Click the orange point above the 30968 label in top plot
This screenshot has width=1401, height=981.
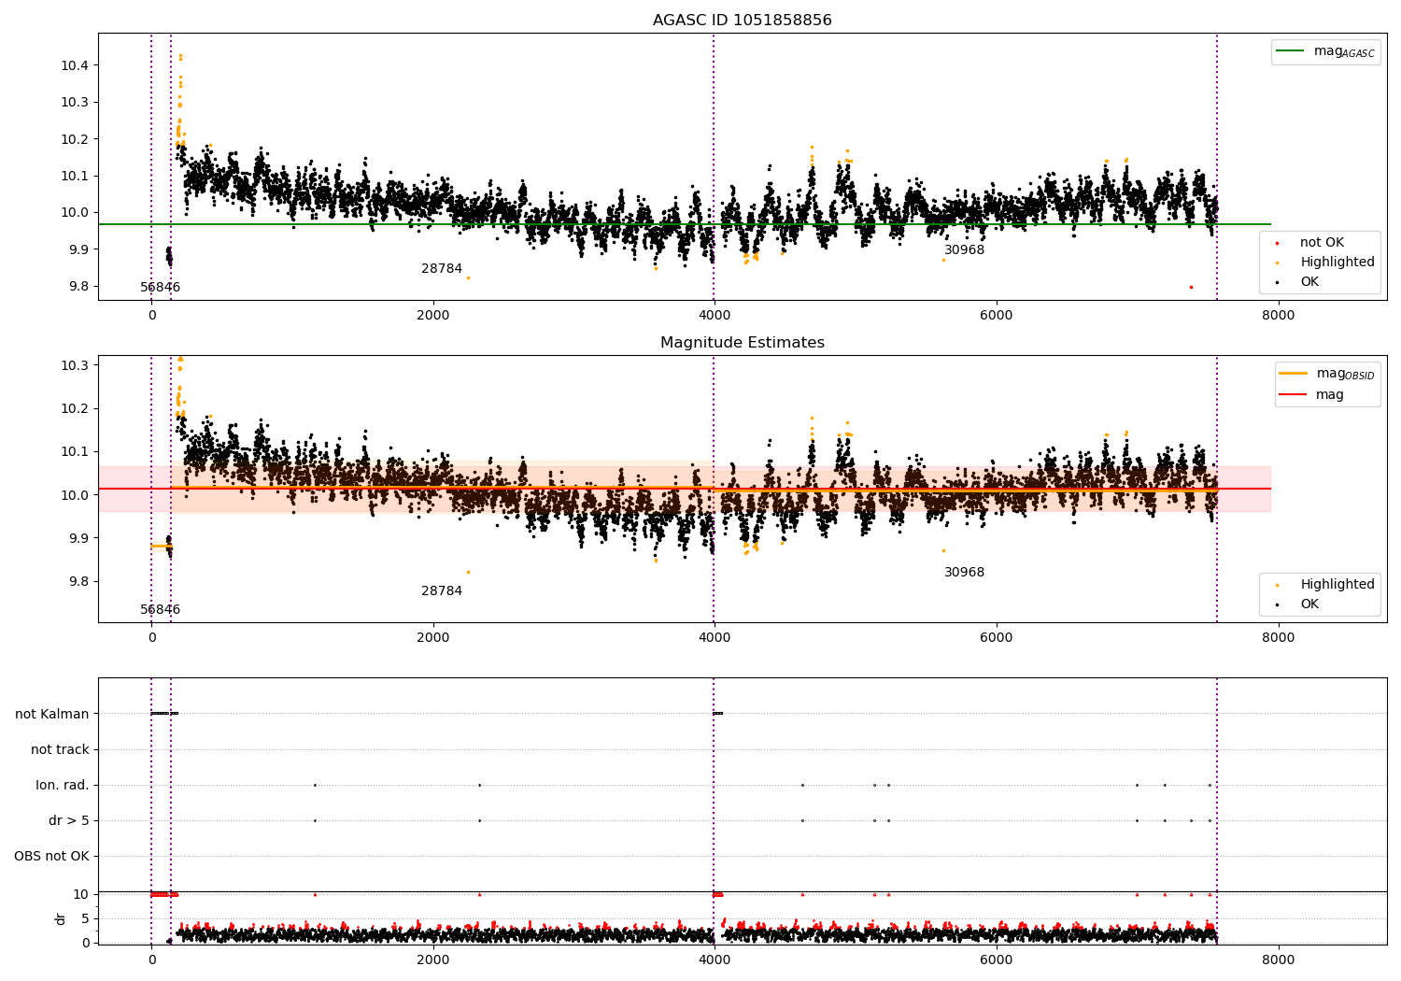[943, 260]
